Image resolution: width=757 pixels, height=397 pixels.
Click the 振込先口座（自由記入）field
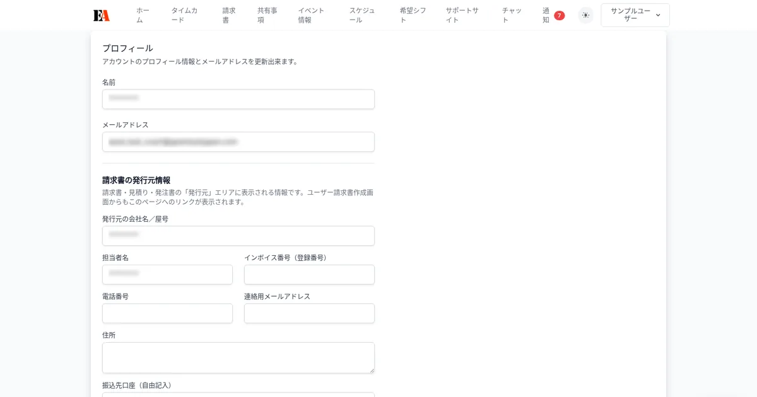238,395
